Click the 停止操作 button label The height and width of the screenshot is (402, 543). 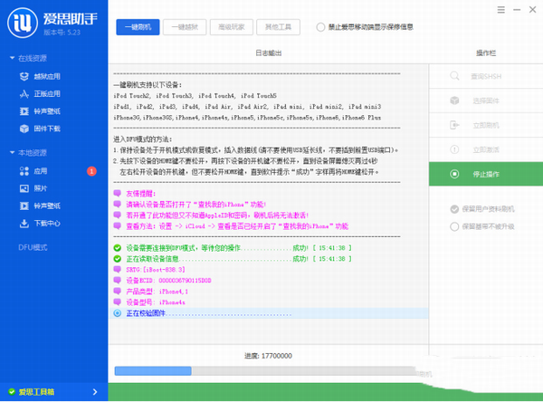486,175
